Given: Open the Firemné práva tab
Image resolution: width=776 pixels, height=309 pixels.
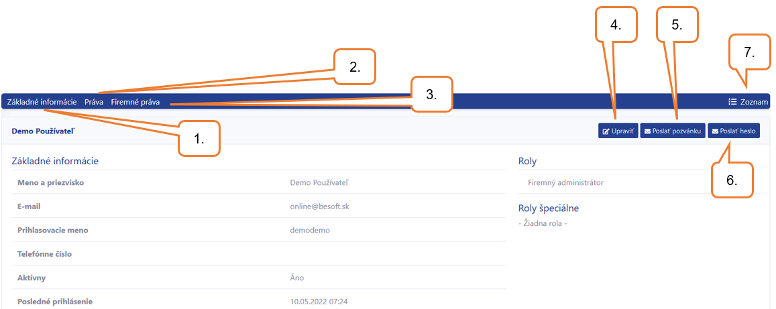Looking at the screenshot, I should (135, 103).
